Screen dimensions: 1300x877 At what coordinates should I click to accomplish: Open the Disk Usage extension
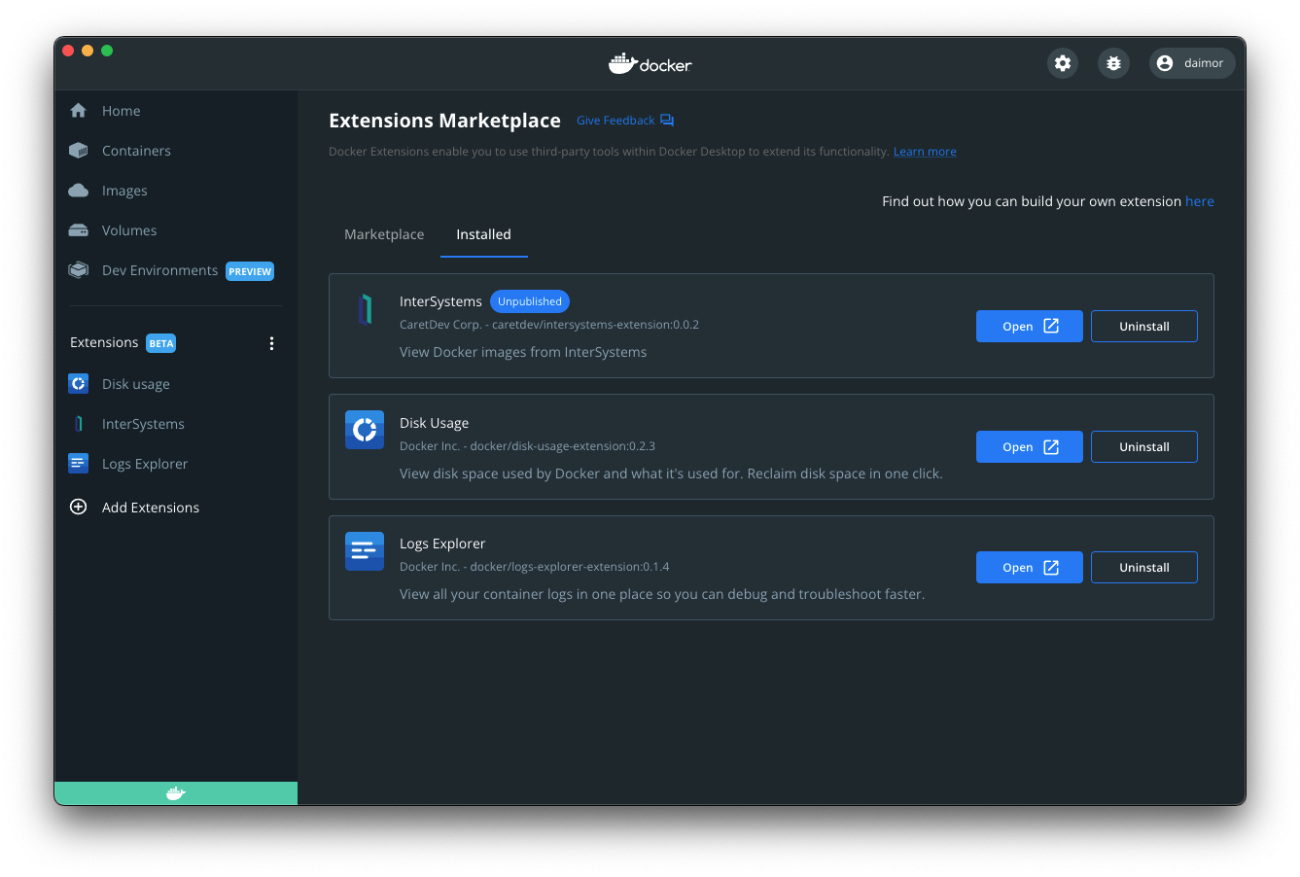point(1029,446)
